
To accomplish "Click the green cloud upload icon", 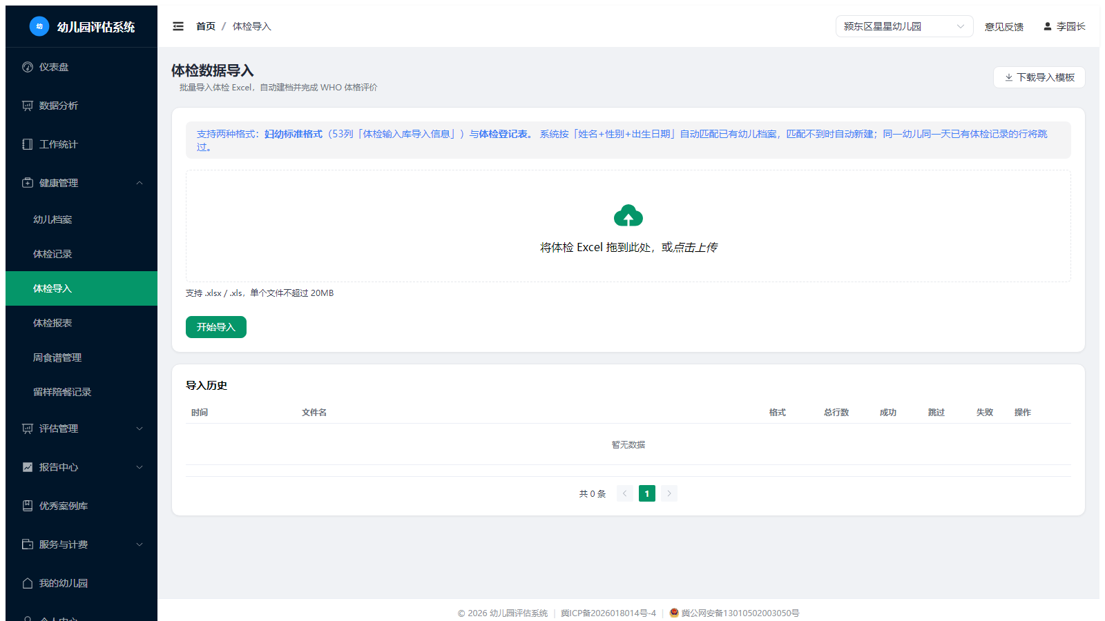I will [x=628, y=215].
